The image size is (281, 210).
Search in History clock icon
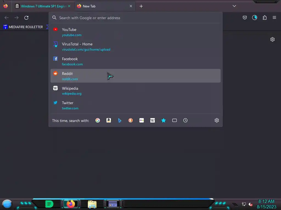(186, 120)
